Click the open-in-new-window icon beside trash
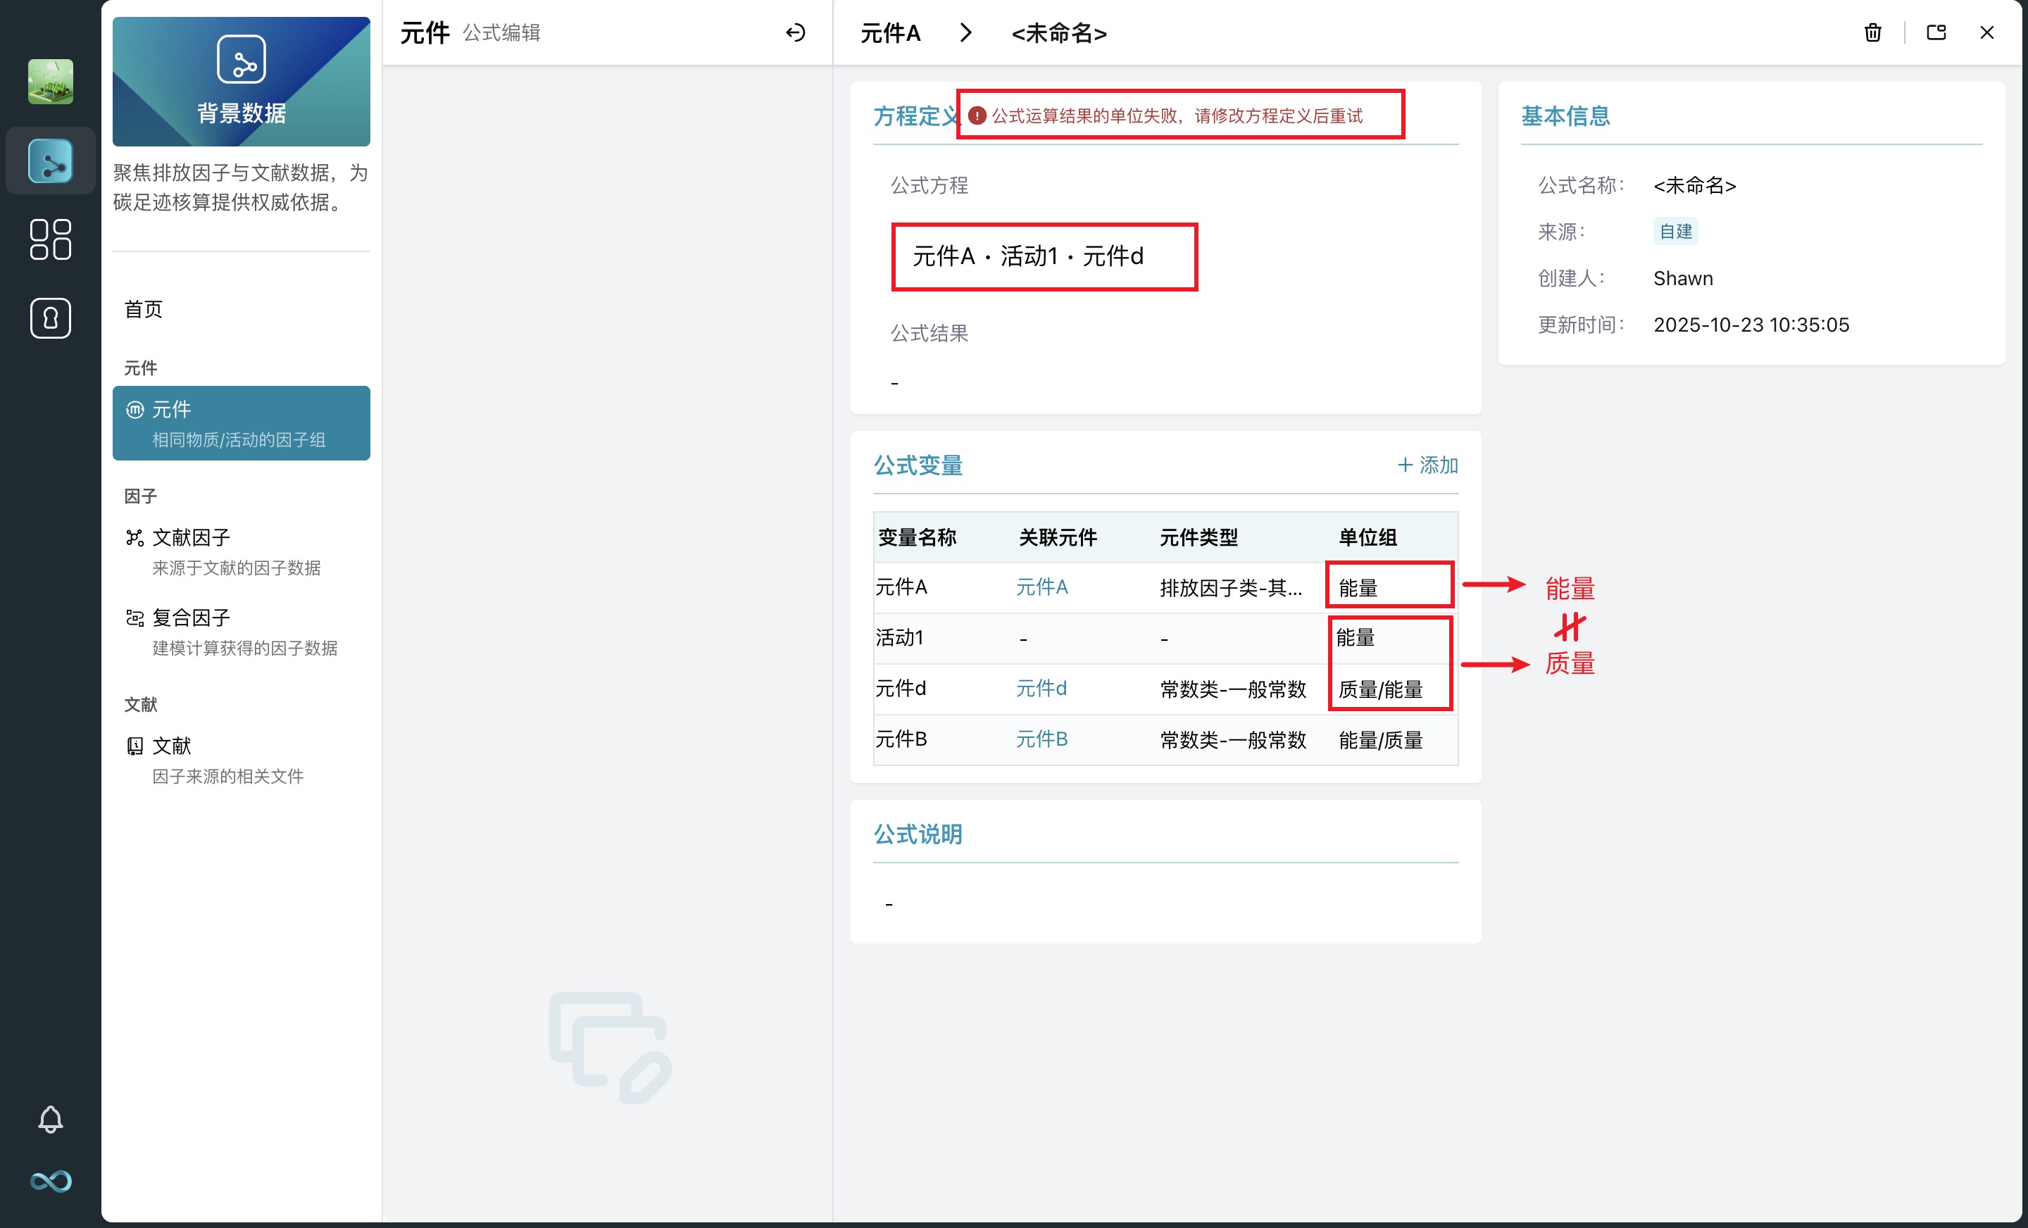Image resolution: width=2028 pixels, height=1228 pixels. (1935, 33)
